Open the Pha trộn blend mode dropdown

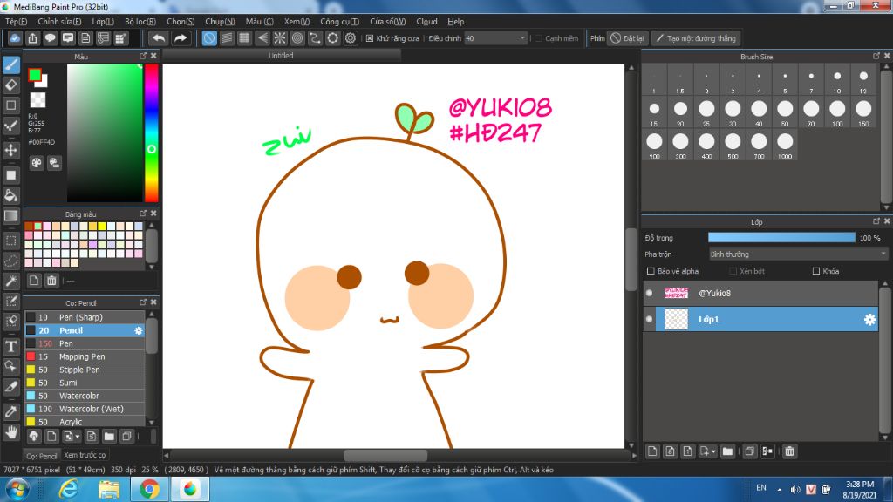click(798, 254)
